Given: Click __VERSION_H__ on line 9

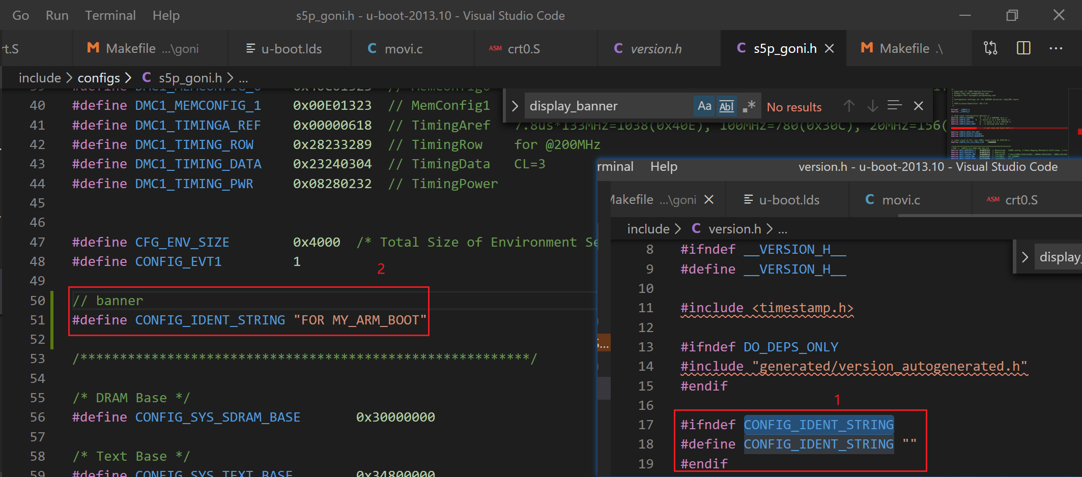Looking at the screenshot, I should pyautogui.click(x=795, y=269).
